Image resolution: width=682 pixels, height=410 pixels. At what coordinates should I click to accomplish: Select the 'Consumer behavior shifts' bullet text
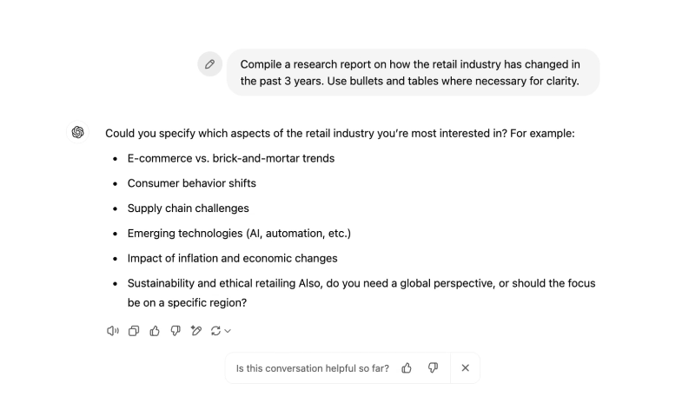[x=191, y=183]
